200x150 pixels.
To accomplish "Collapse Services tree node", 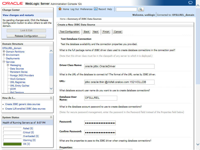I will (4, 62).
